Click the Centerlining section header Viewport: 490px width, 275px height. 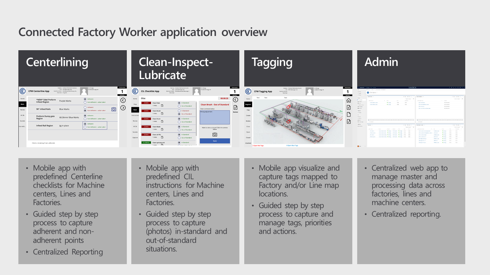72,69
